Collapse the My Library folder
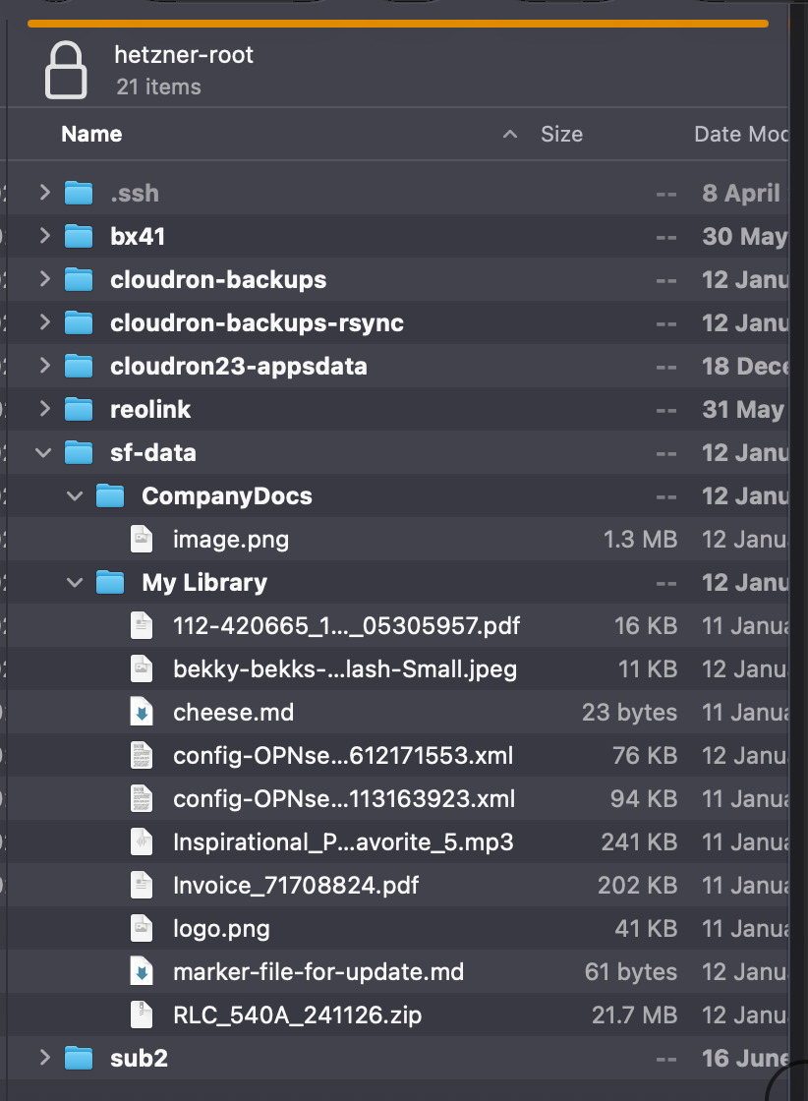808x1101 pixels. (75, 582)
